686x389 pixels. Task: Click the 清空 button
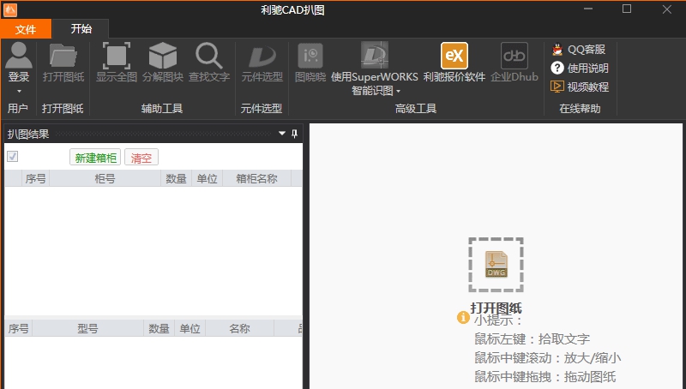(x=141, y=158)
